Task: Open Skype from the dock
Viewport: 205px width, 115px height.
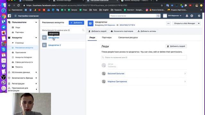Action: pyautogui.click(x=4, y=50)
